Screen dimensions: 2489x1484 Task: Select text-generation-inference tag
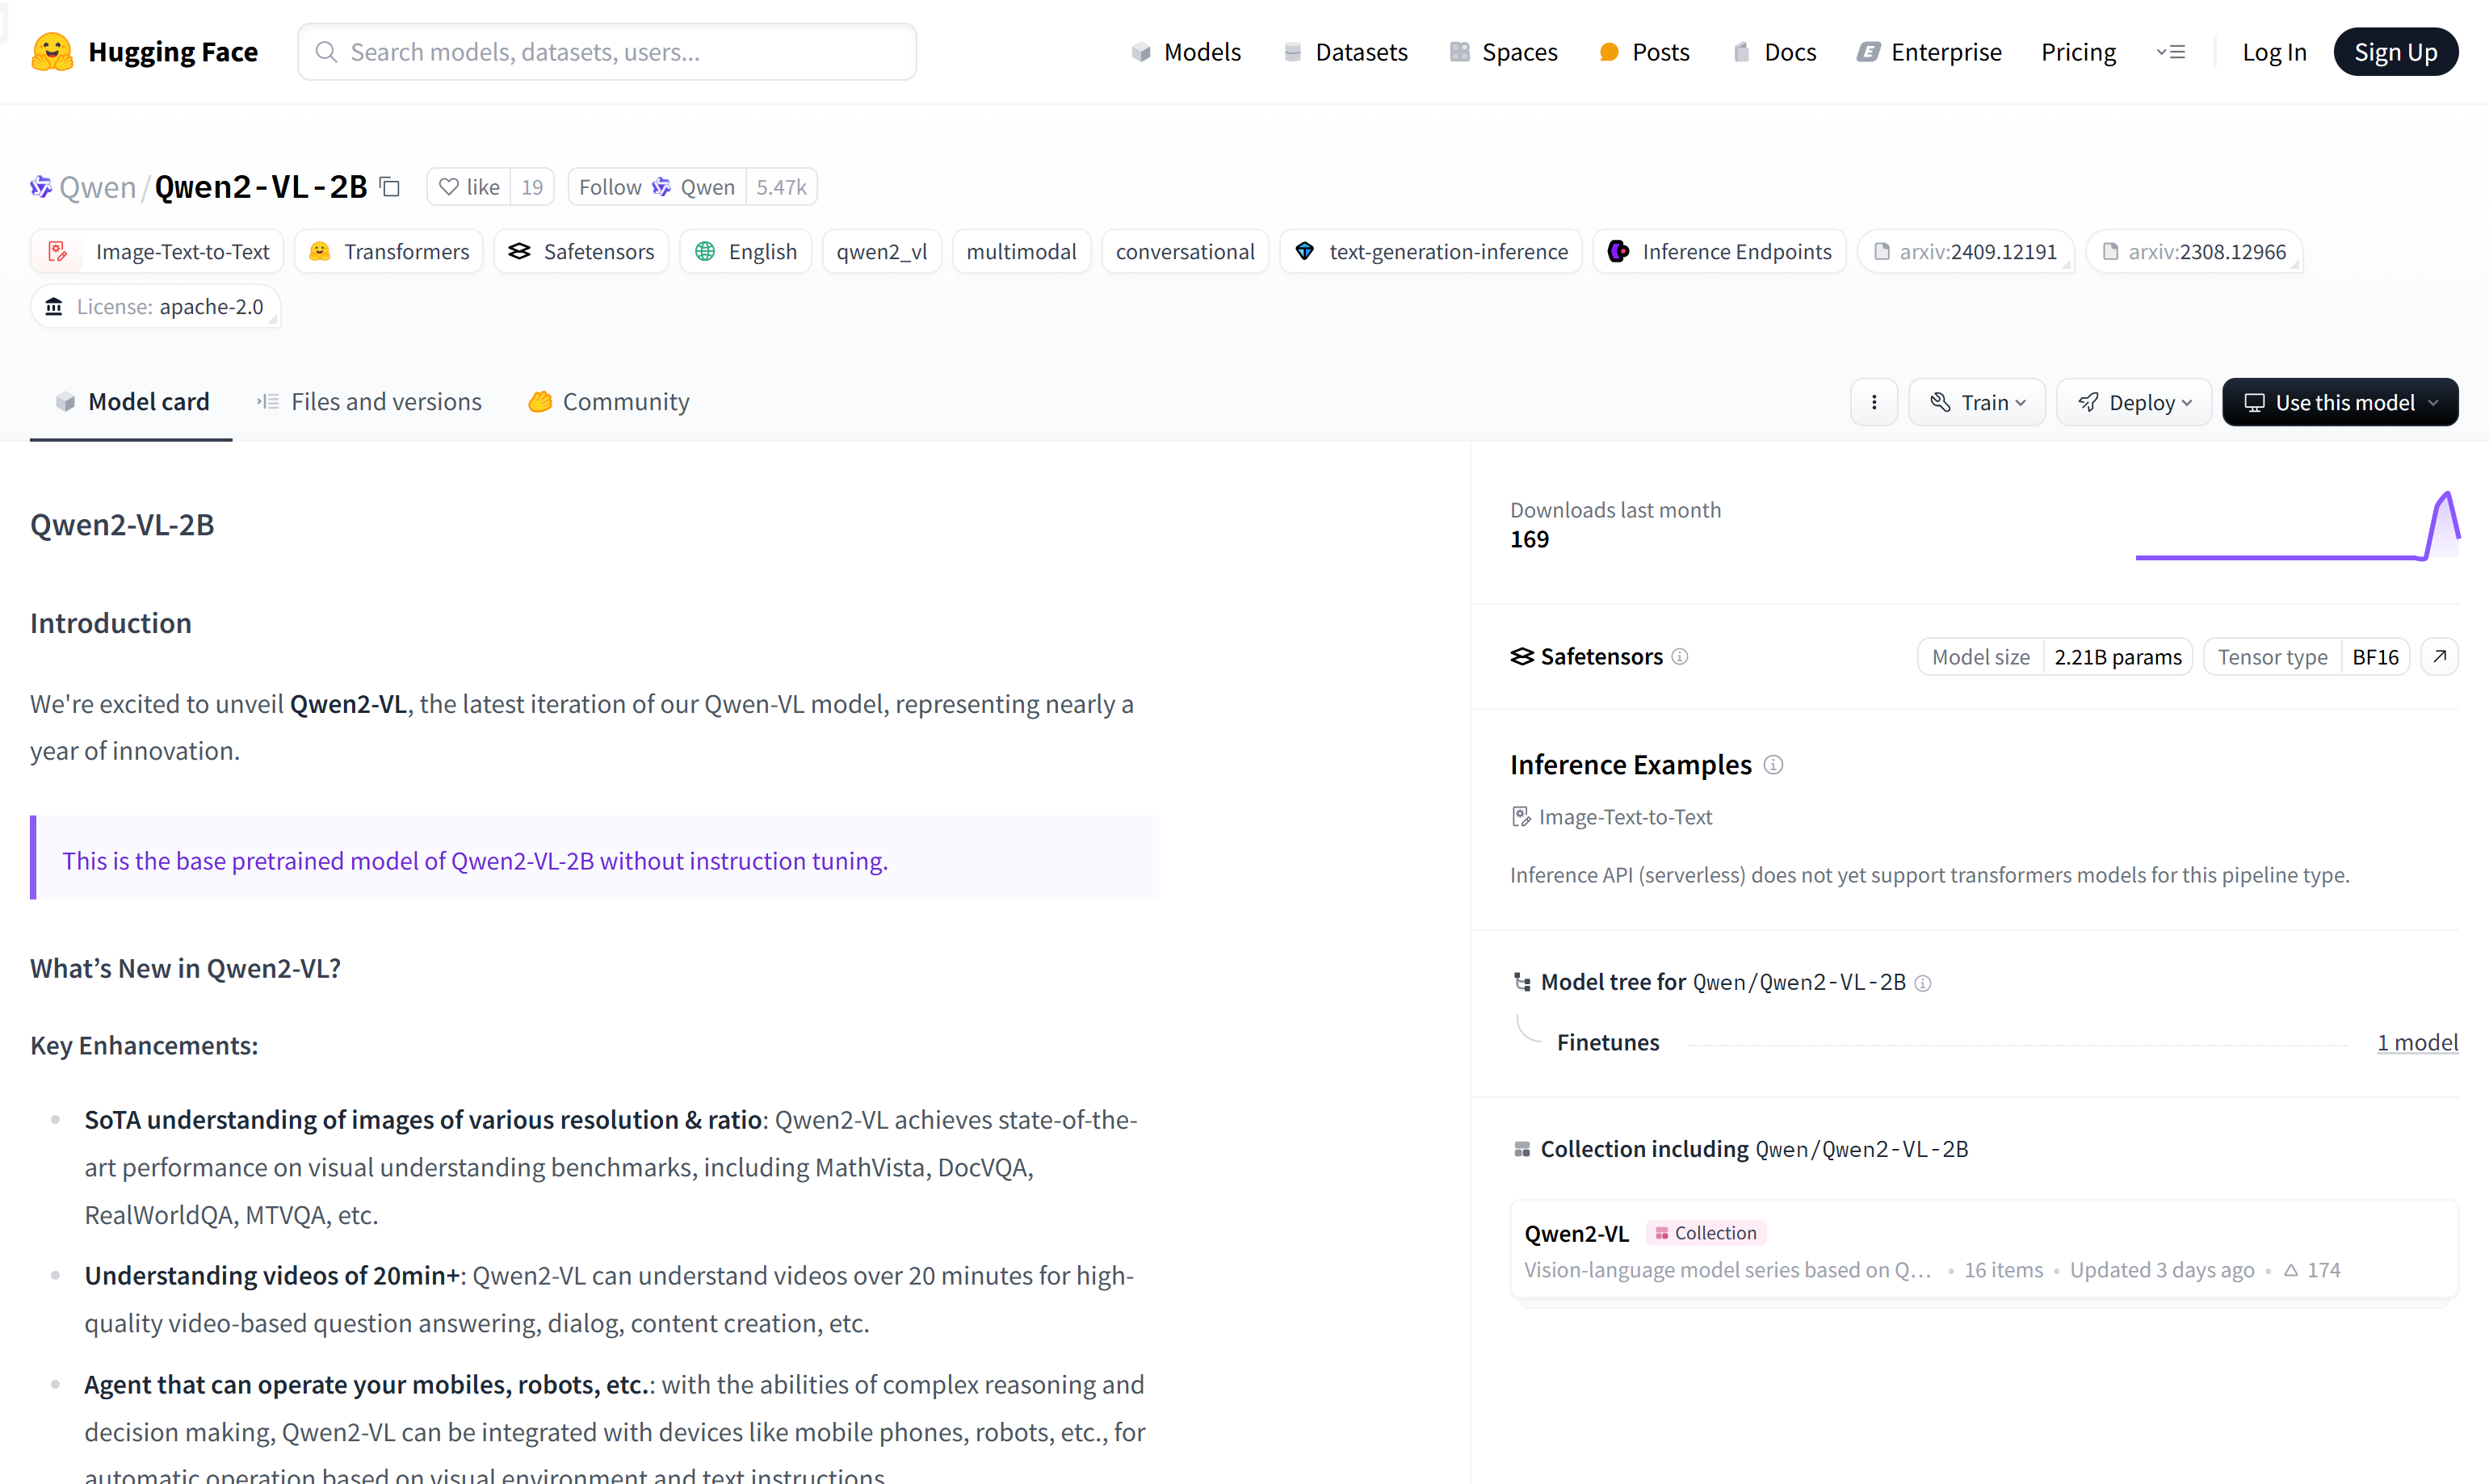coord(1431,252)
